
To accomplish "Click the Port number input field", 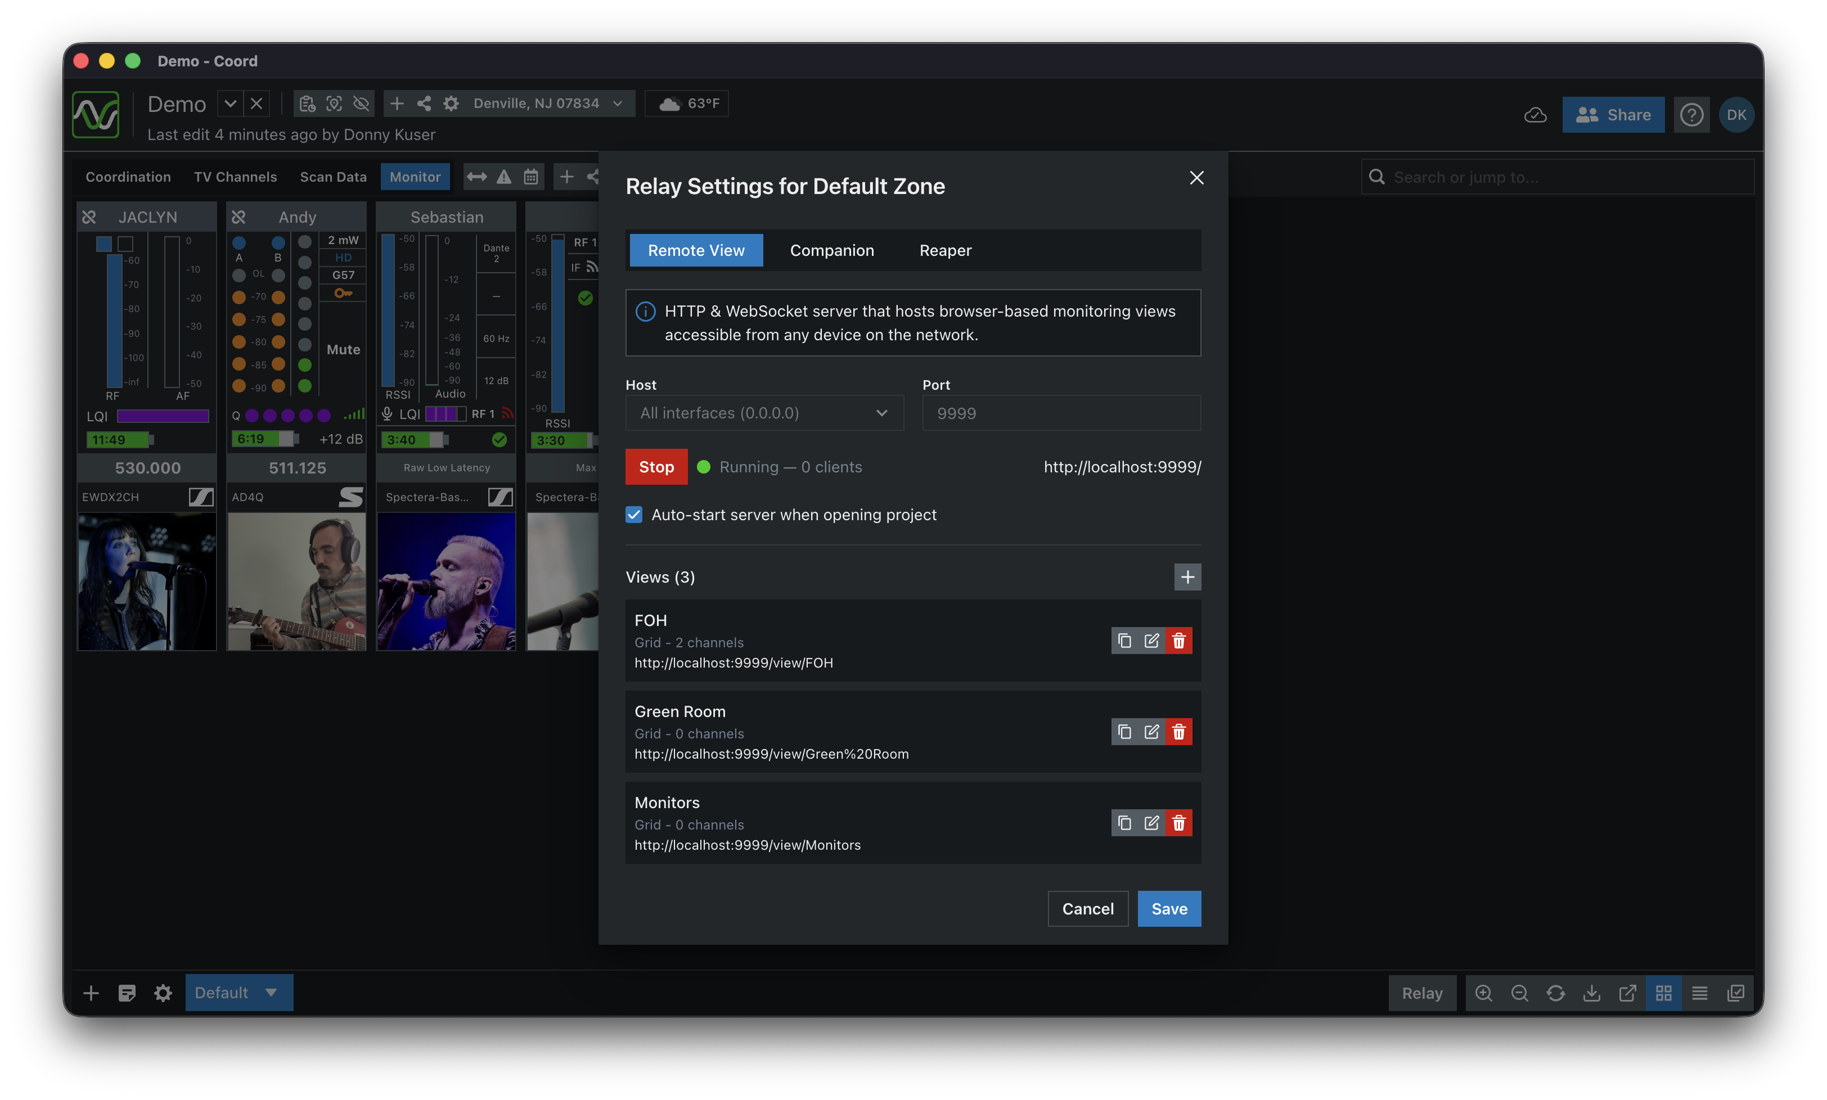I will pyautogui.click(x=1061, y=413).
